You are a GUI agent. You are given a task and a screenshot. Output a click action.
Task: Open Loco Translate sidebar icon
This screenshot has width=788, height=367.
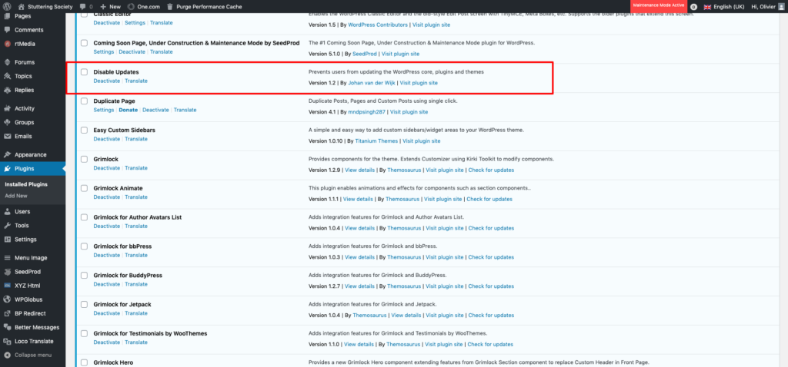7,342
